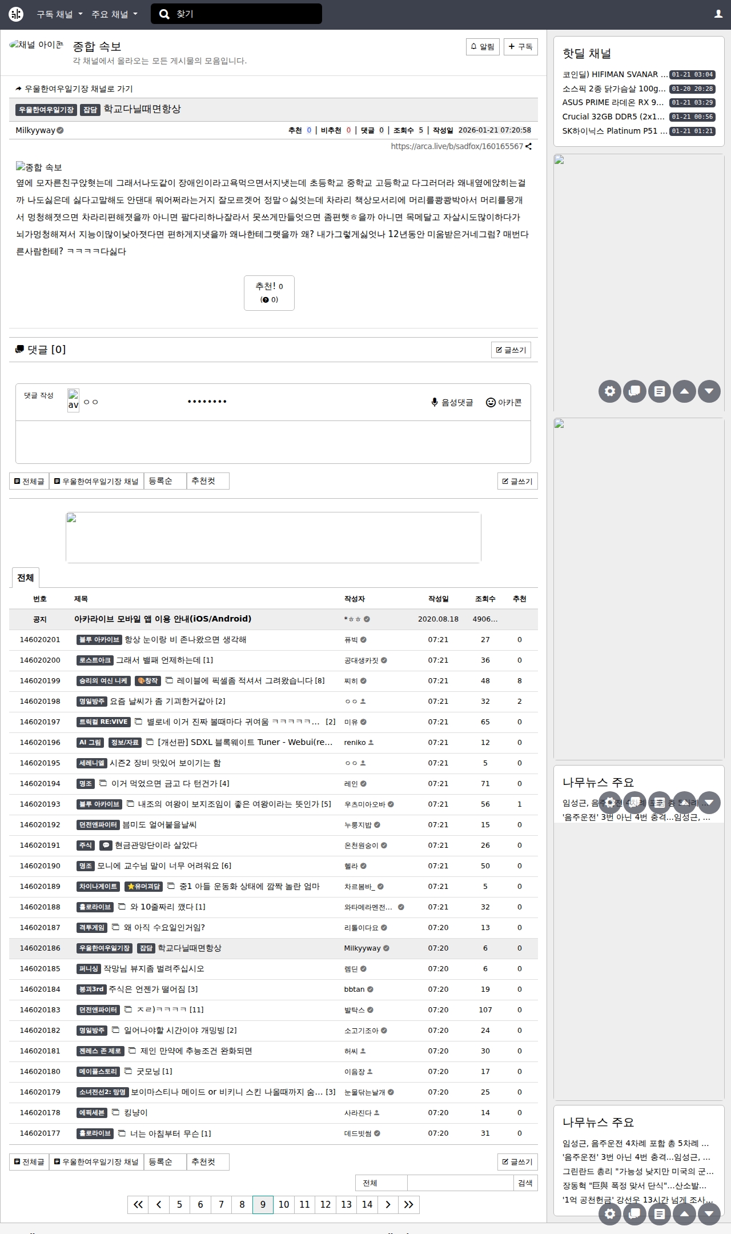Click the speech bubble icon in 현금관망단이라 살았다 row
The image size is (731, 1234).
(106, 846)
